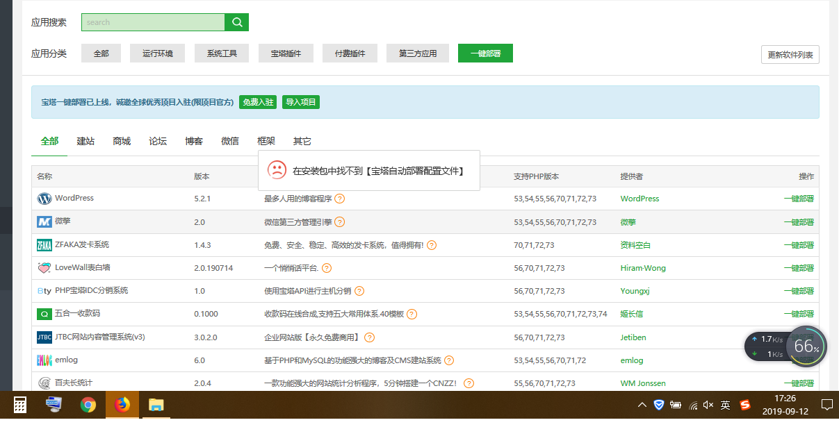Screen dimensions: 839x427
Task: Click the Sogou input method tray icon
Action: [746, 405]
